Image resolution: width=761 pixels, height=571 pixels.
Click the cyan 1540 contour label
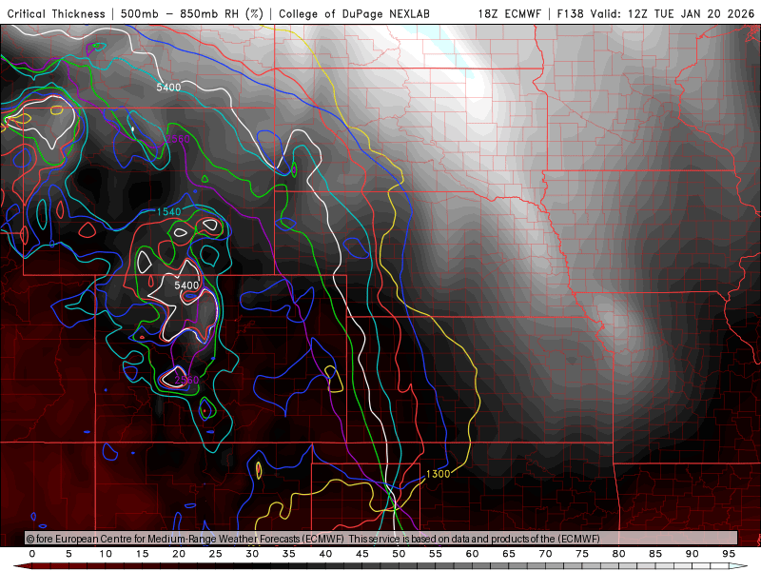tap(168, 211)
